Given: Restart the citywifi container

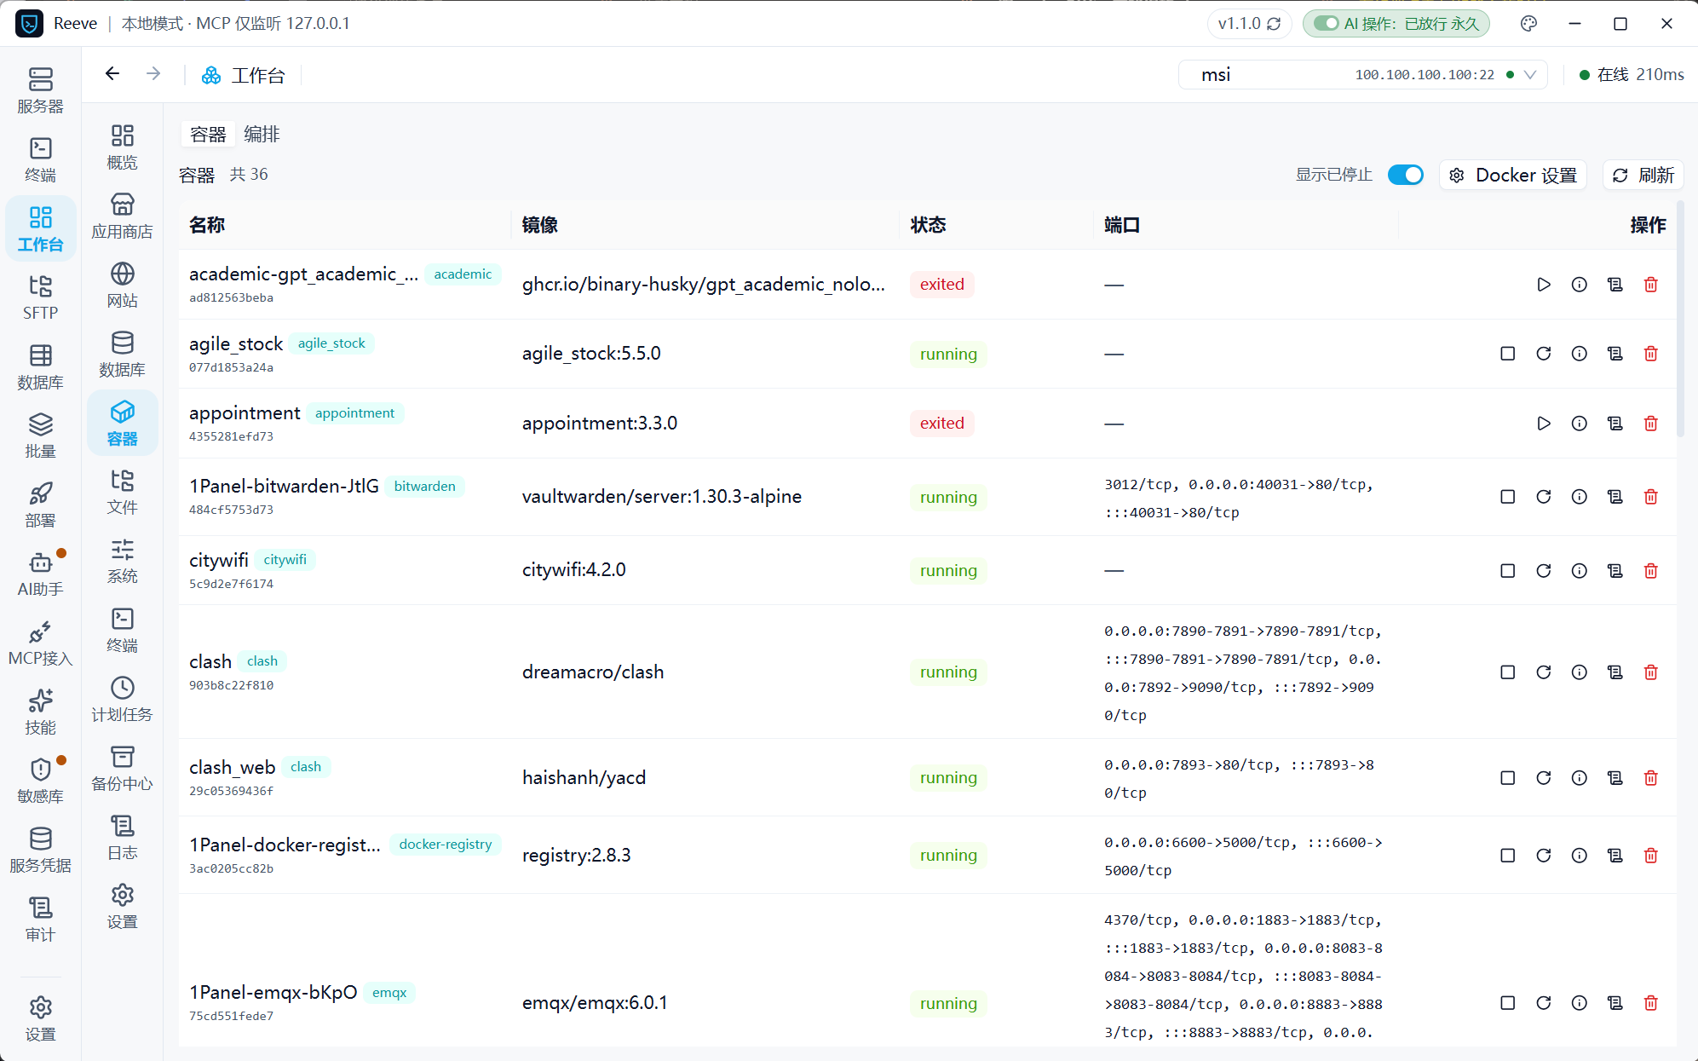Looking at the screenshot, I should click(1543, 571).
